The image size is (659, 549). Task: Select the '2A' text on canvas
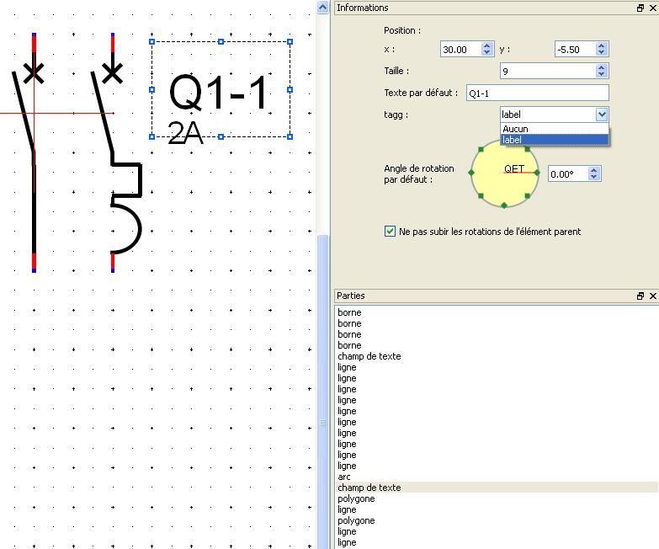(x=185, y=133)
